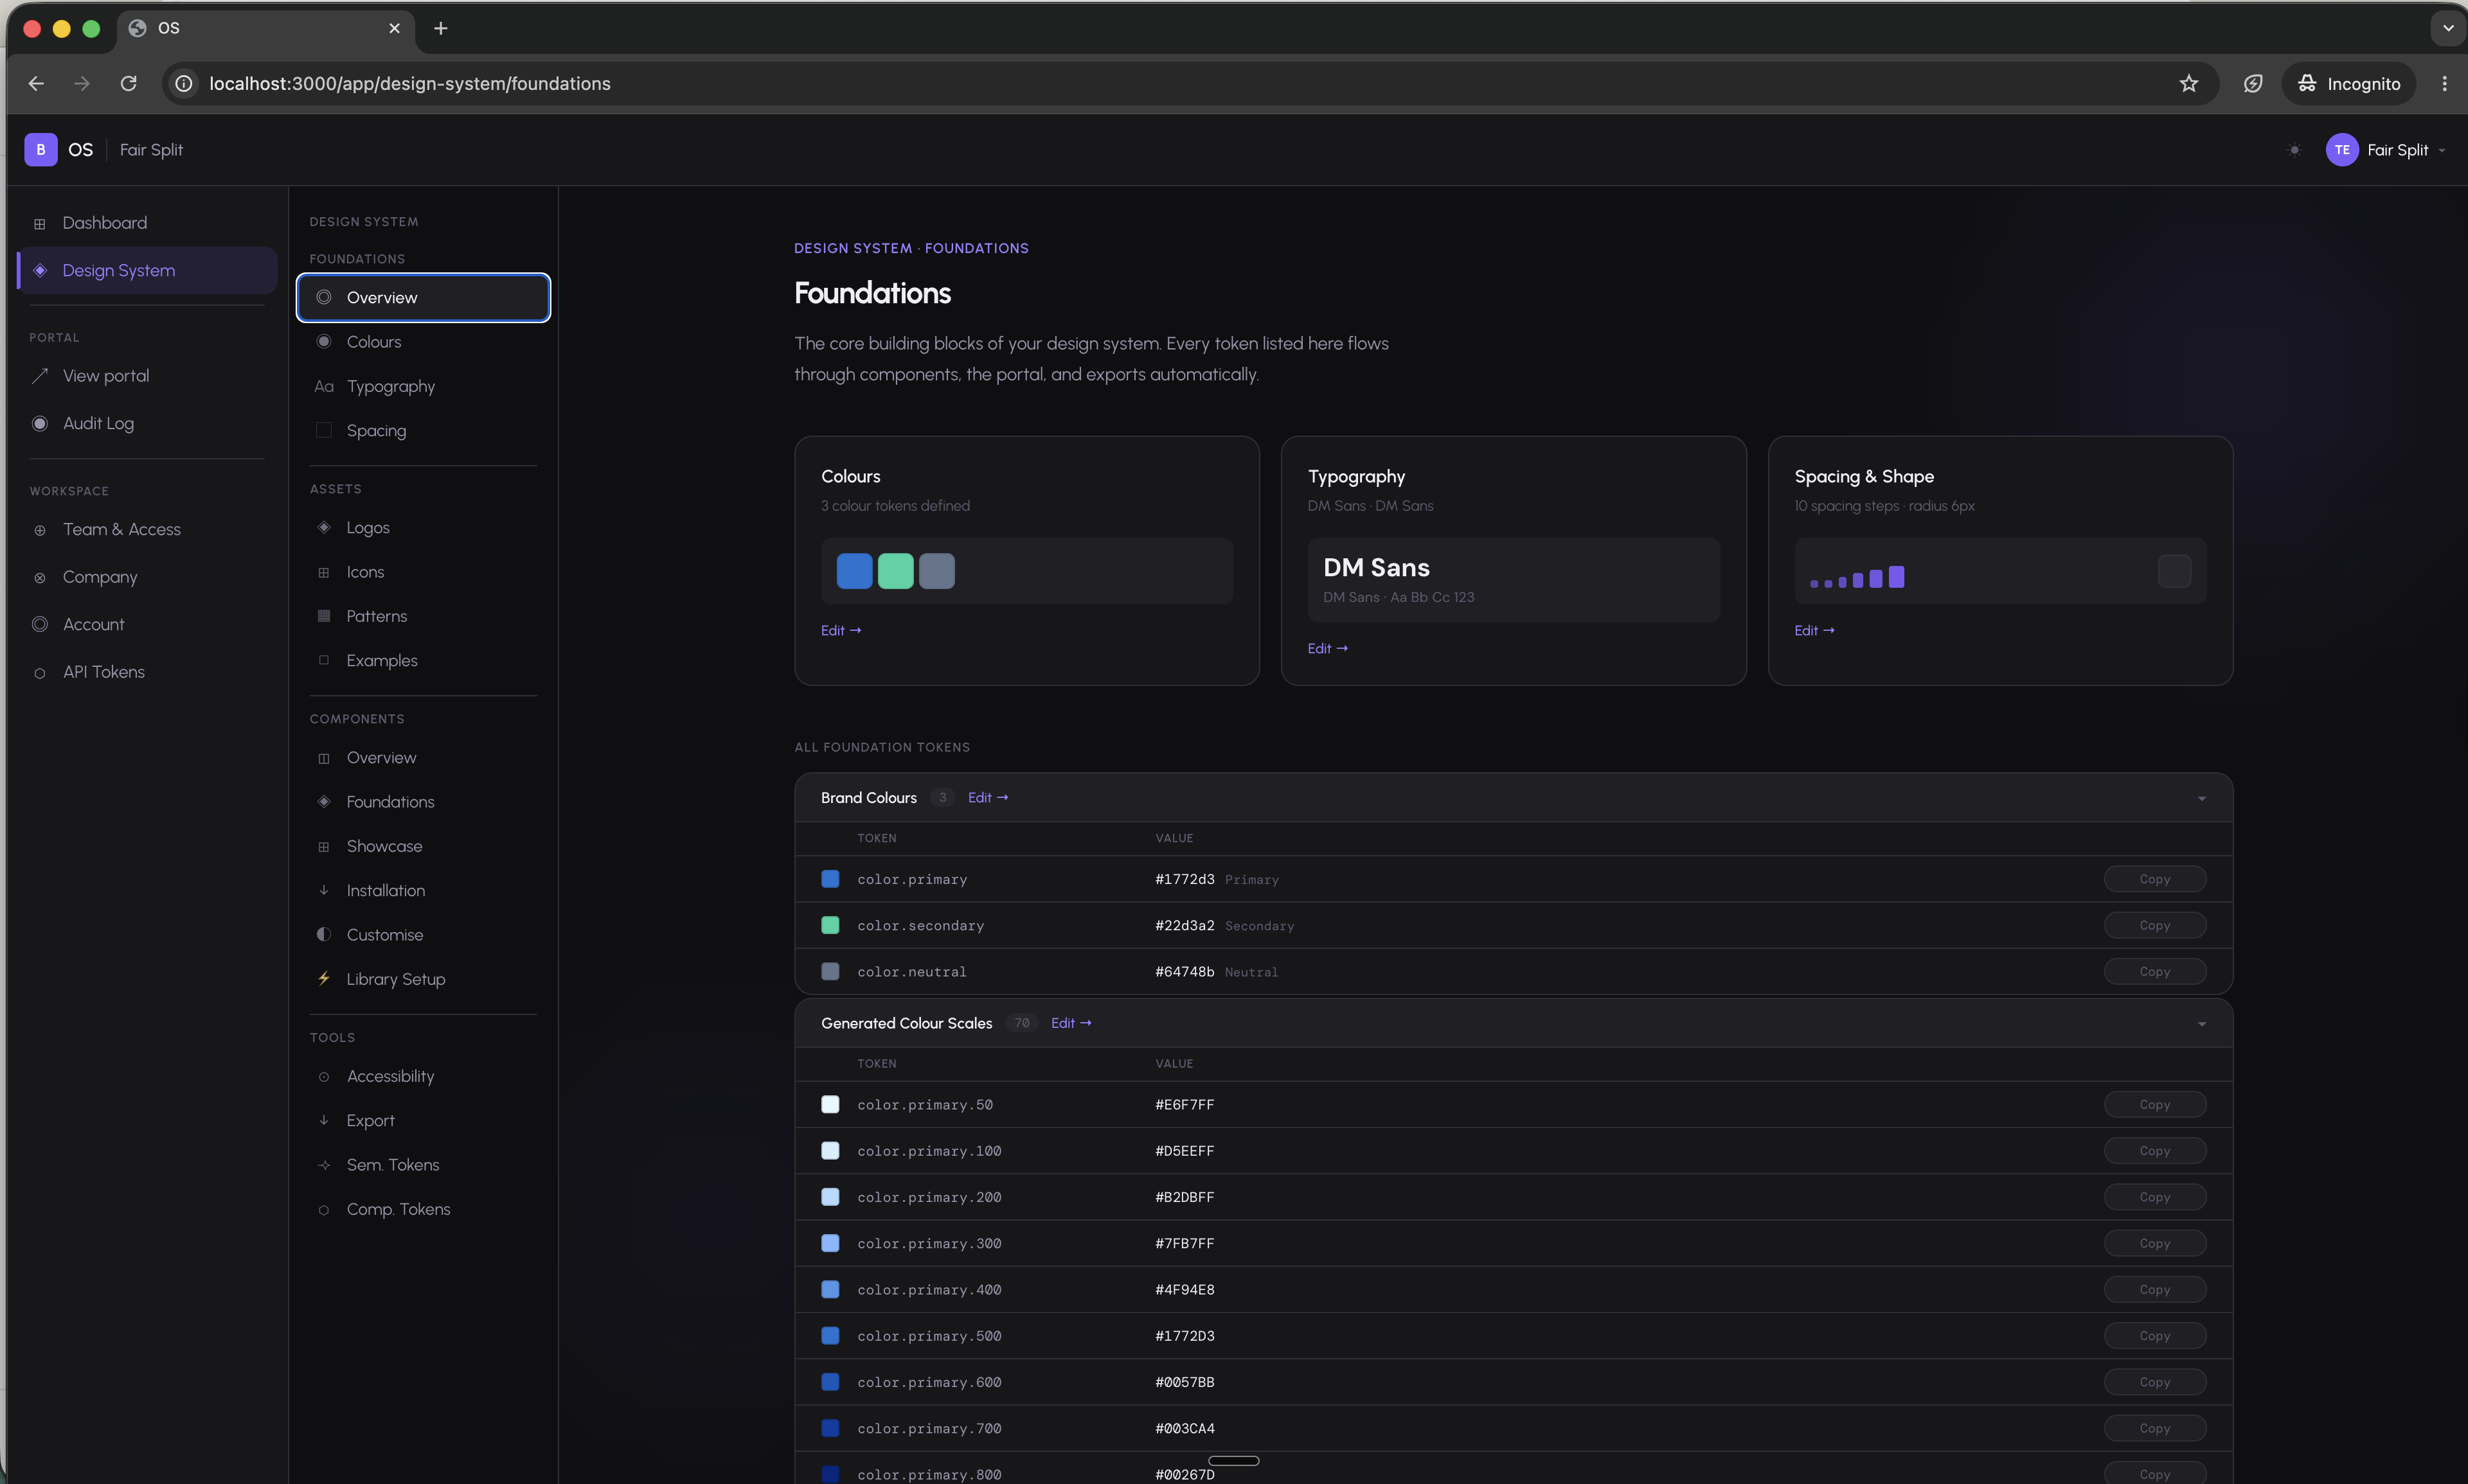
Task: Click the purple B logo icon
Action: coord(40,150)
